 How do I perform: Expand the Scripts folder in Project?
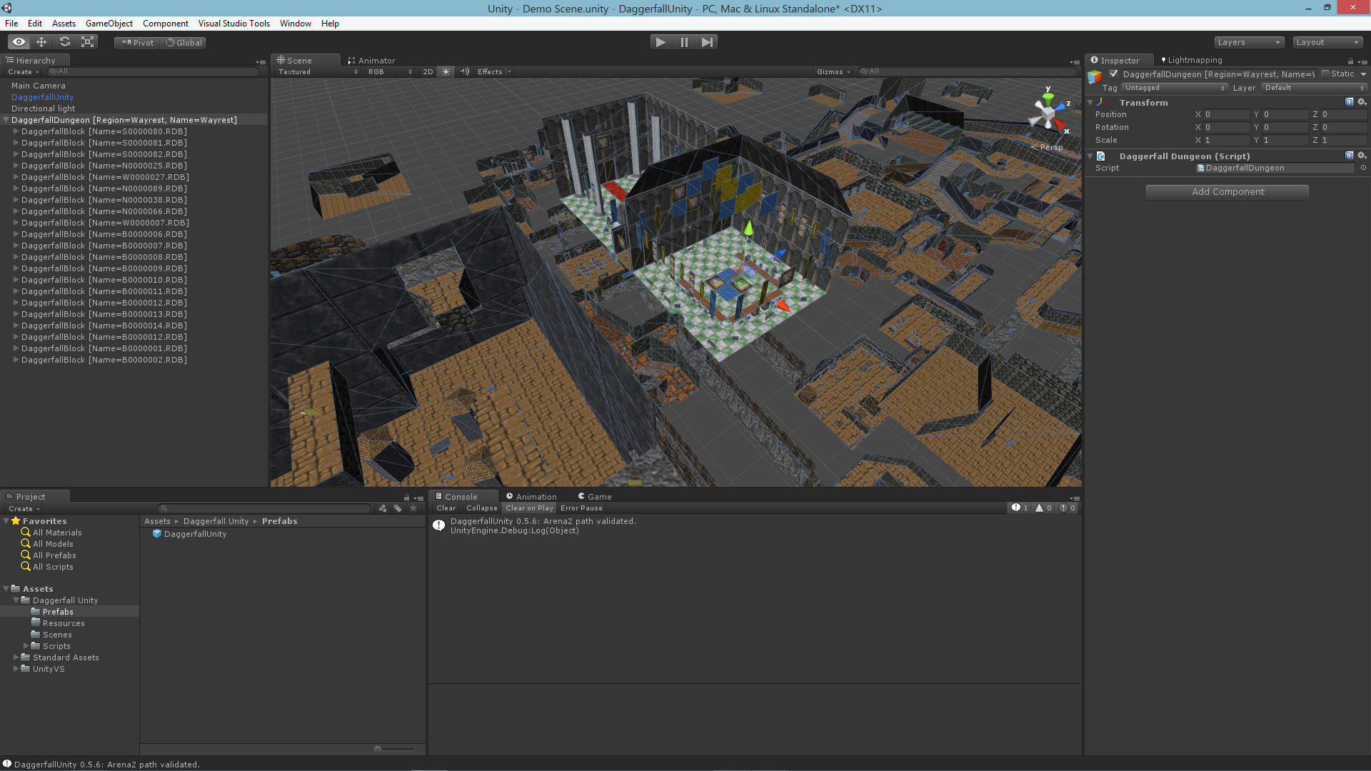coord(26,646)
